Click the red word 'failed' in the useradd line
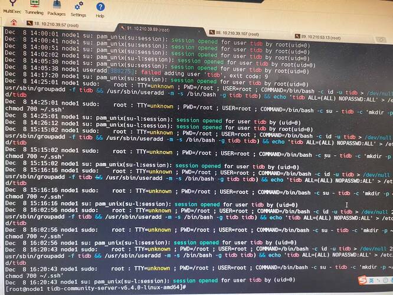Viewport: 393px width, 295px height. pyautogui.click(x=151, y=73)
